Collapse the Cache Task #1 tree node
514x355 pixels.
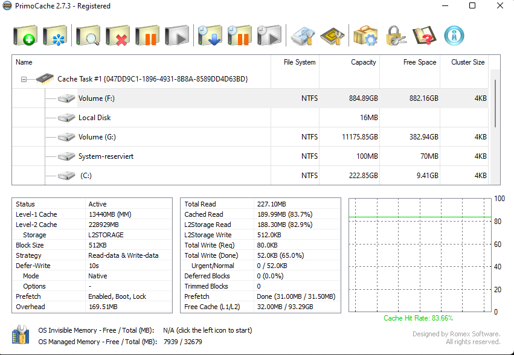point(24,79)
